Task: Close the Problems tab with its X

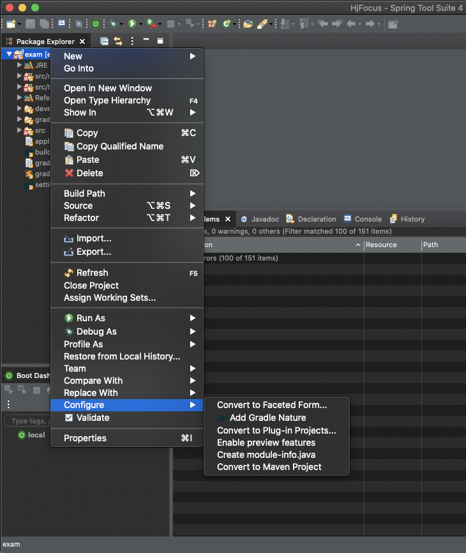Action: click(x=228, y=219)
